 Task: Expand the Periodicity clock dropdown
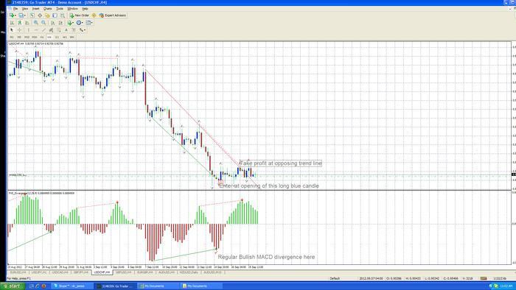pos(80,23)
